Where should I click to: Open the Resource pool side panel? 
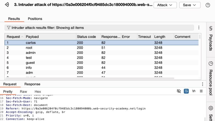click(x=211, y=78)
